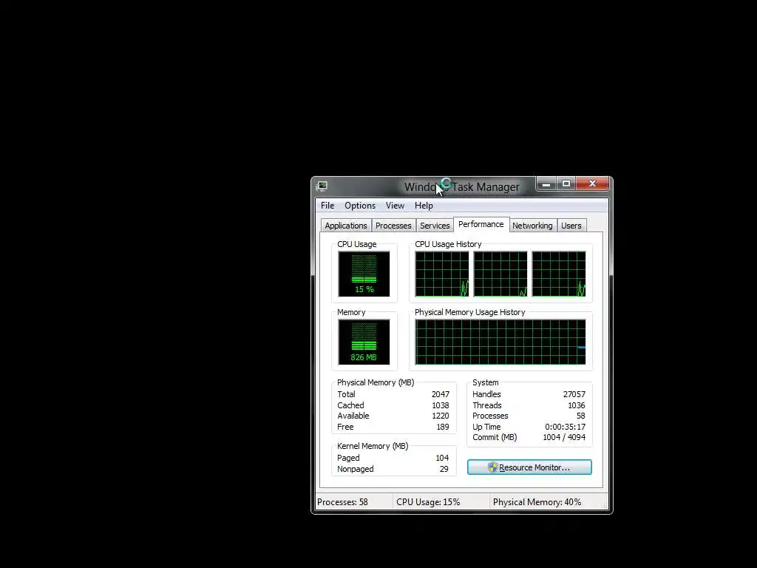Click status bar Physical Memory: 40%
The height and width of the screenshot is (568, 757).
tap(537, 502)
